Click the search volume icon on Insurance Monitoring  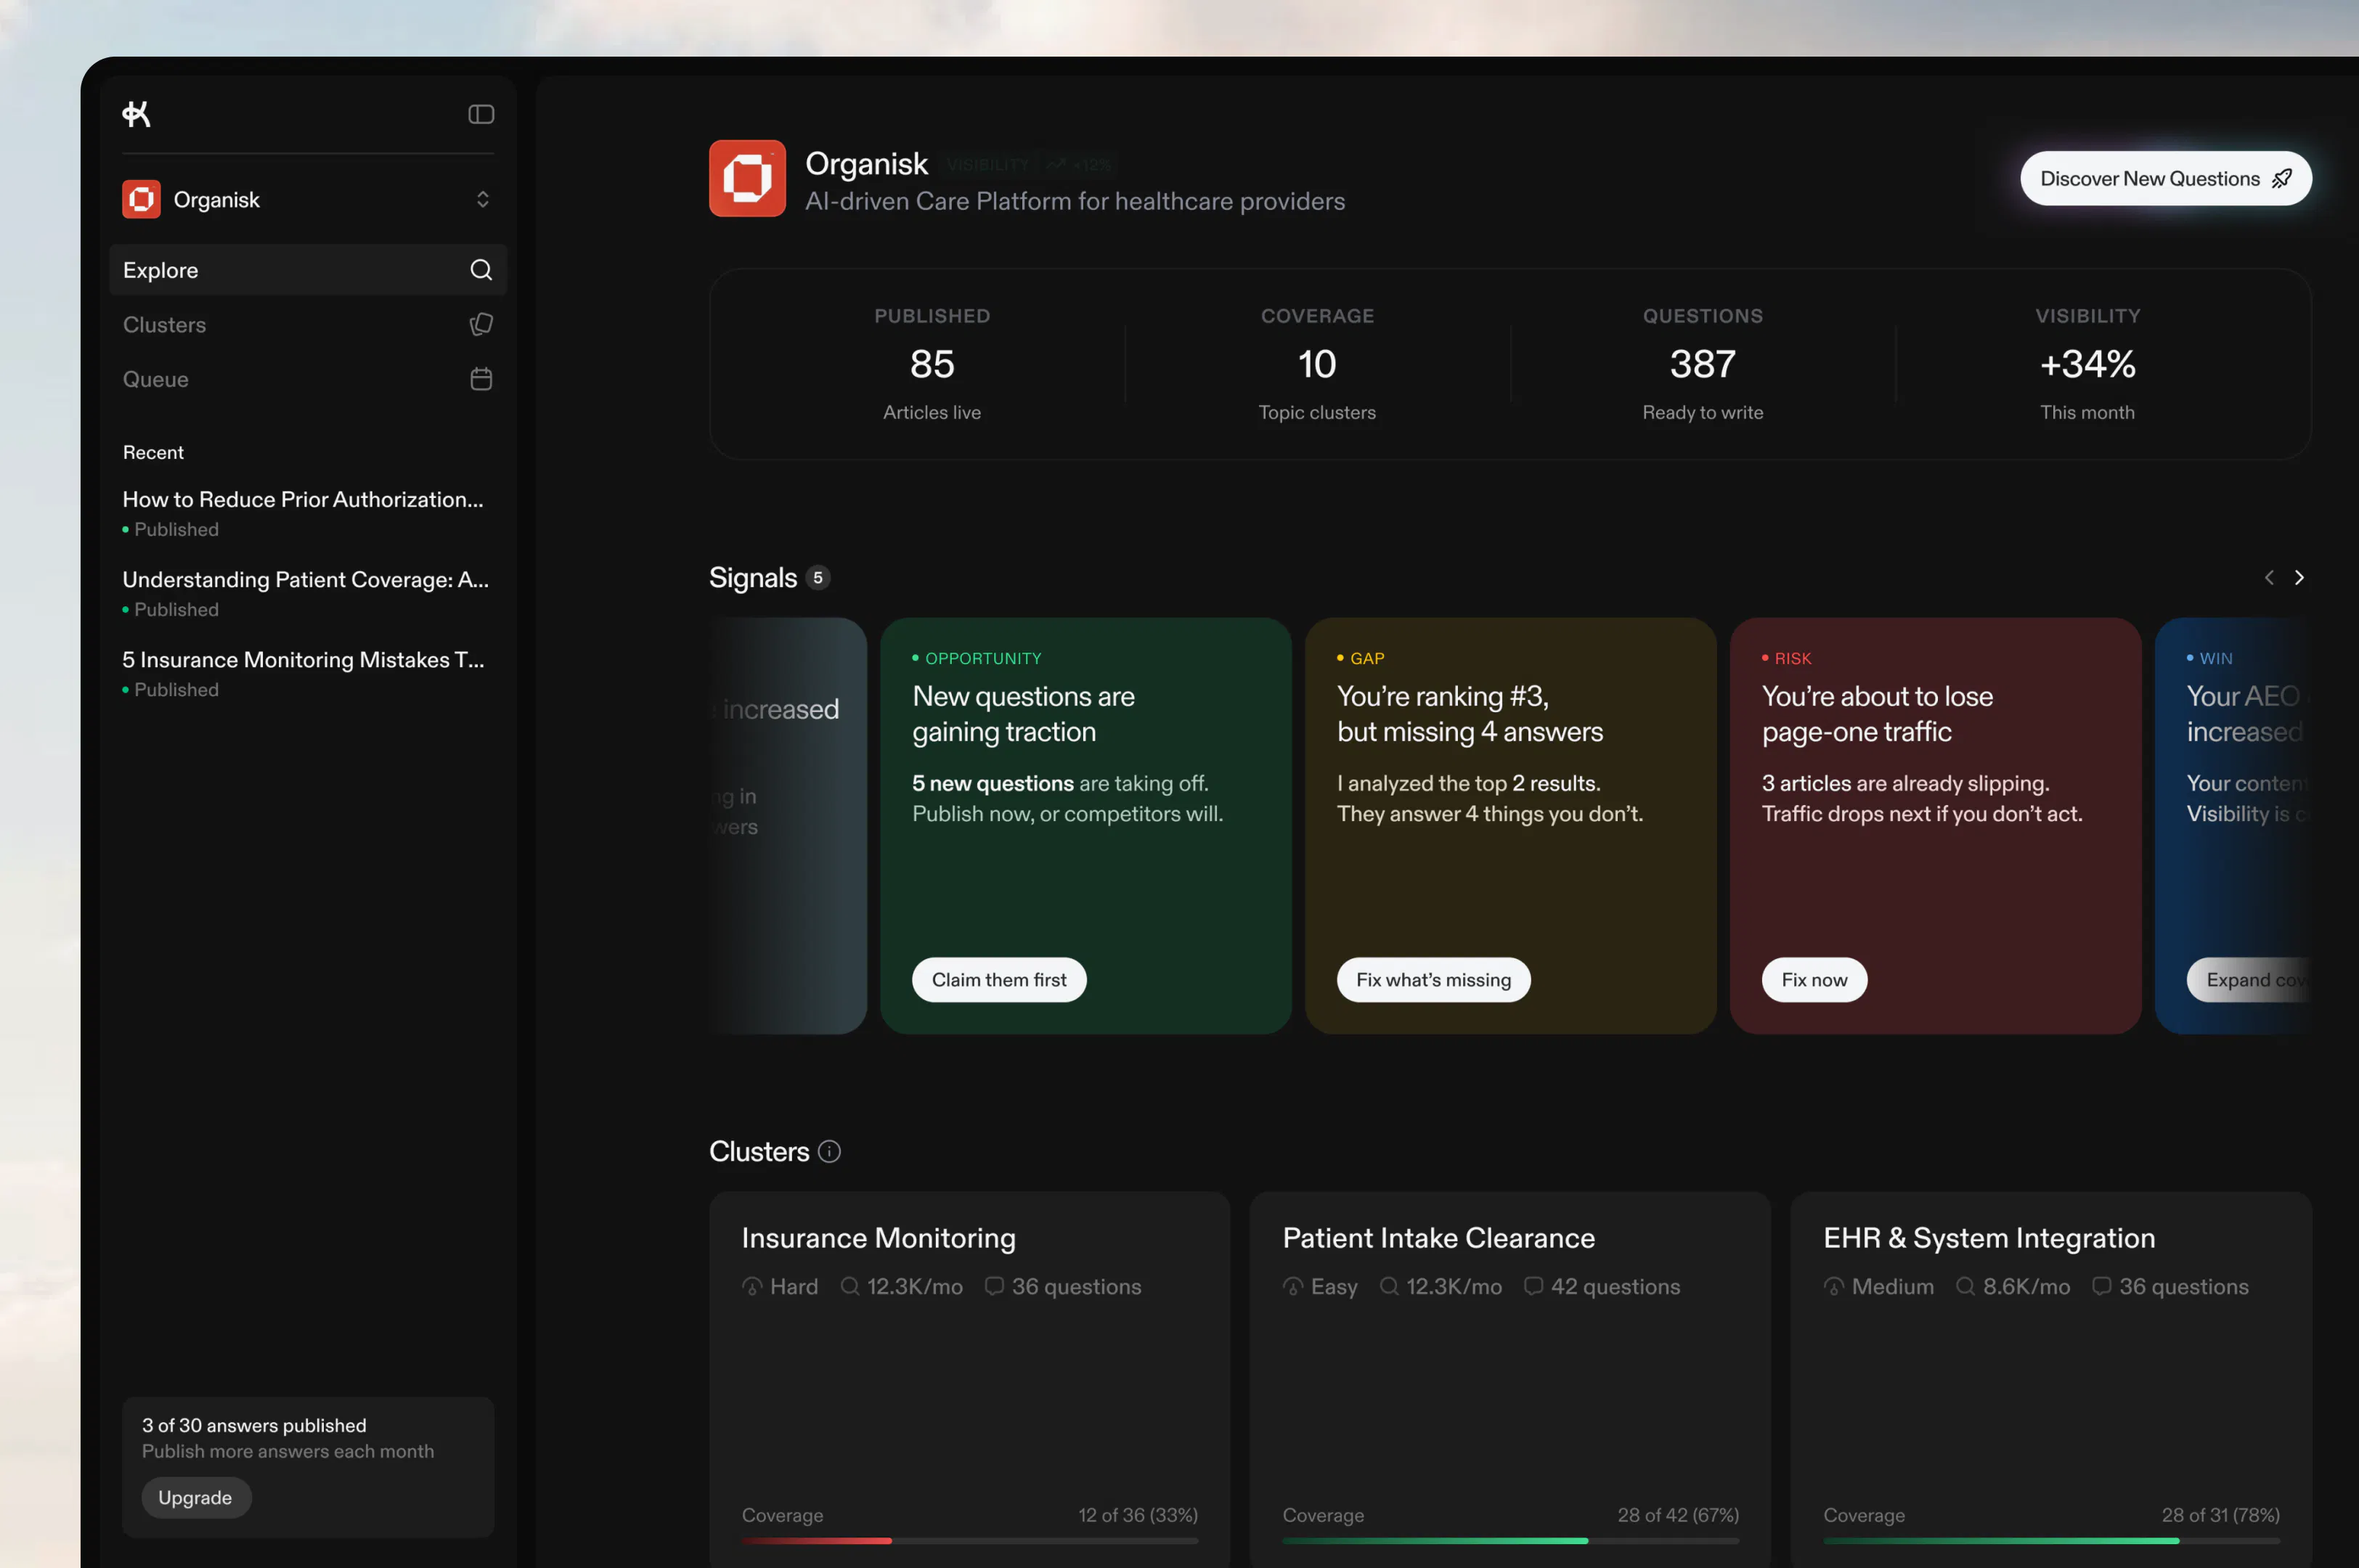[x=849, y=1286]
